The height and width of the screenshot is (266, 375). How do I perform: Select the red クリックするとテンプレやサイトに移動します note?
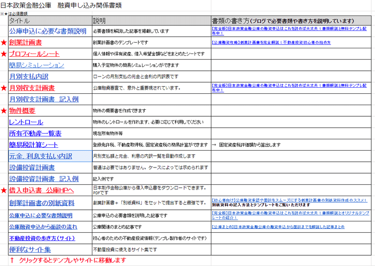click(x=68, y=260)
